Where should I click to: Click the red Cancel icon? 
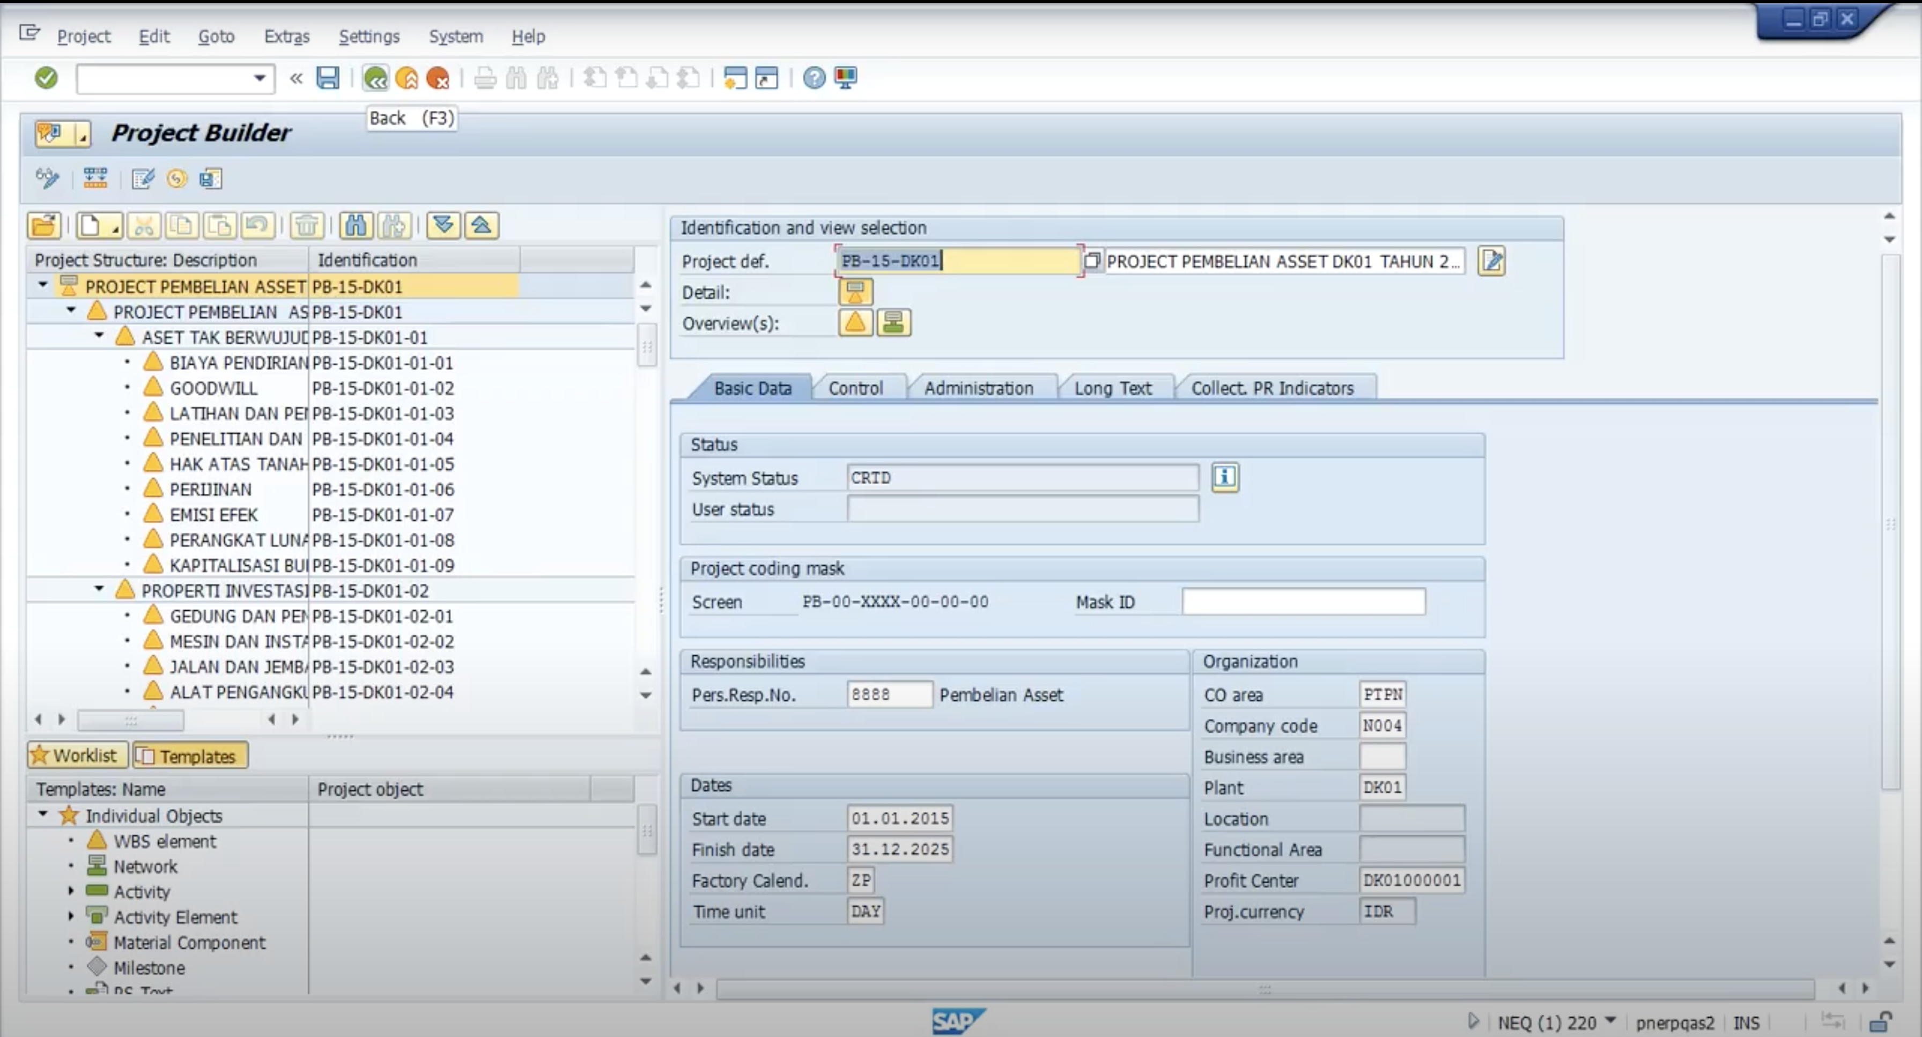[x=438, y=78]
